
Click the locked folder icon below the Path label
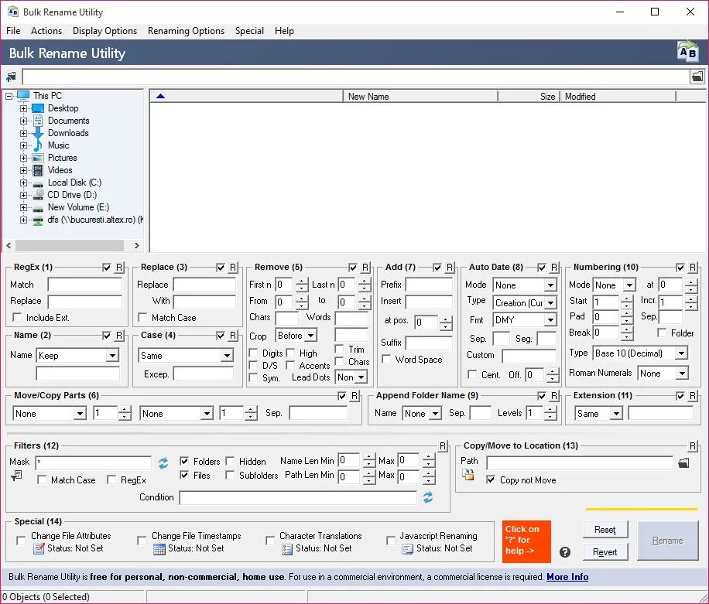[468, 474]
